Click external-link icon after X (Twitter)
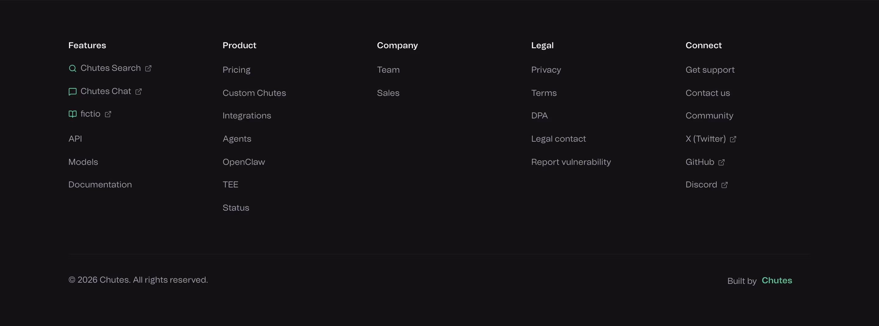This screenshot has width=879, height=326. pos(733,139)
